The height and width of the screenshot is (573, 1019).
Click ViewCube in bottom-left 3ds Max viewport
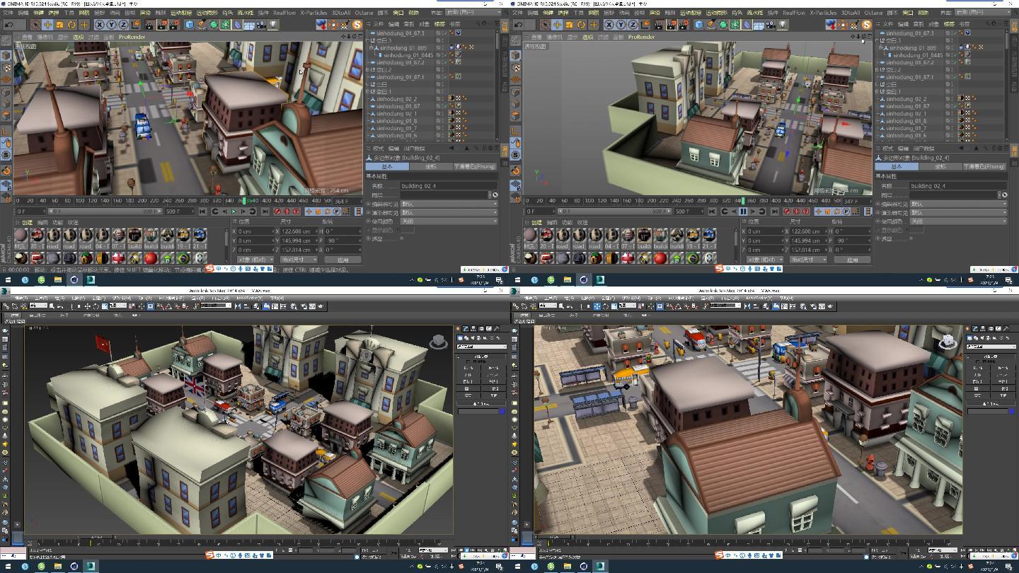(x=439, y=342)
